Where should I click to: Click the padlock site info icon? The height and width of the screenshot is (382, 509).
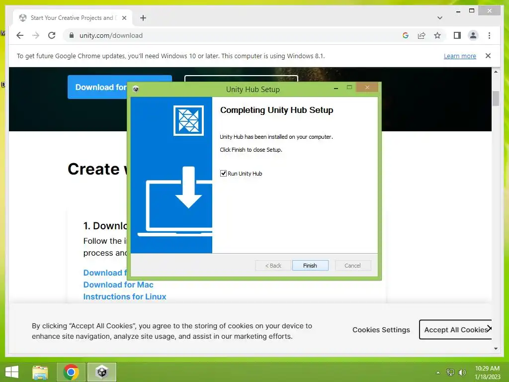(72, 35)
